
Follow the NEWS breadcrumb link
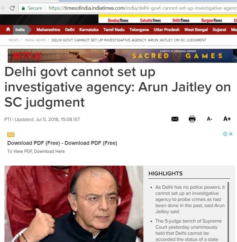[x=14, y=40]
